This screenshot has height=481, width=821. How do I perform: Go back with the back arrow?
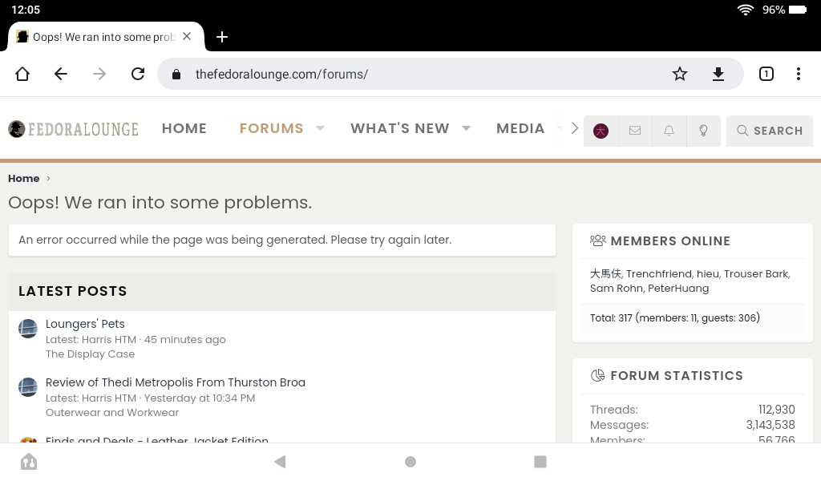tap(61, 74)
